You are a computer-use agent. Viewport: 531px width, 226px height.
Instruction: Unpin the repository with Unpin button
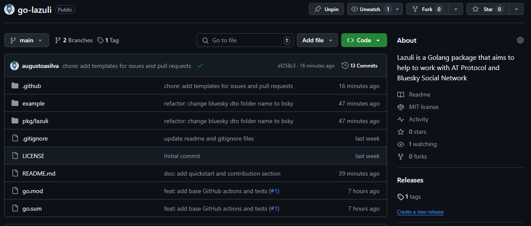click(x=326, y=9)
